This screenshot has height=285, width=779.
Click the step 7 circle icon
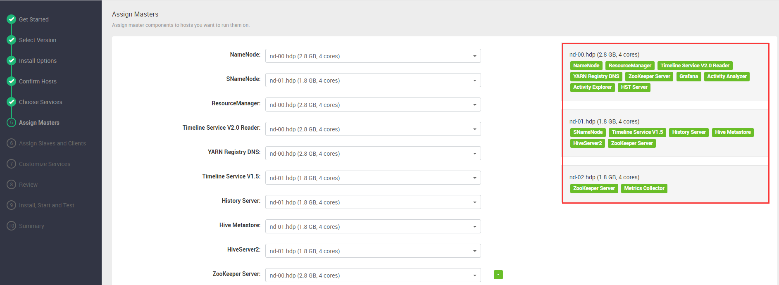coord(12,164)
